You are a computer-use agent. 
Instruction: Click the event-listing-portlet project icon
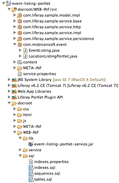[9, 3]
